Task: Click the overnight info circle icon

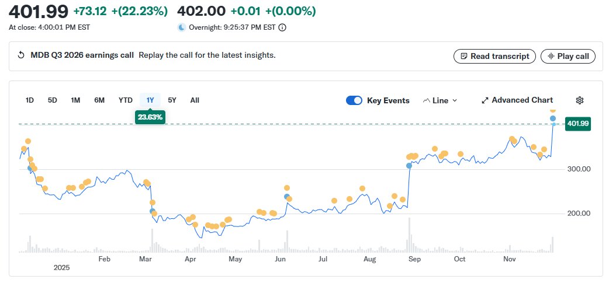Action: (283, 27)
